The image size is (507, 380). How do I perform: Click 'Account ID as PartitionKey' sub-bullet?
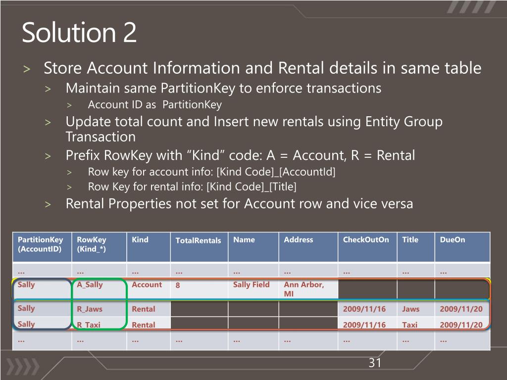[x=155, y=105]
